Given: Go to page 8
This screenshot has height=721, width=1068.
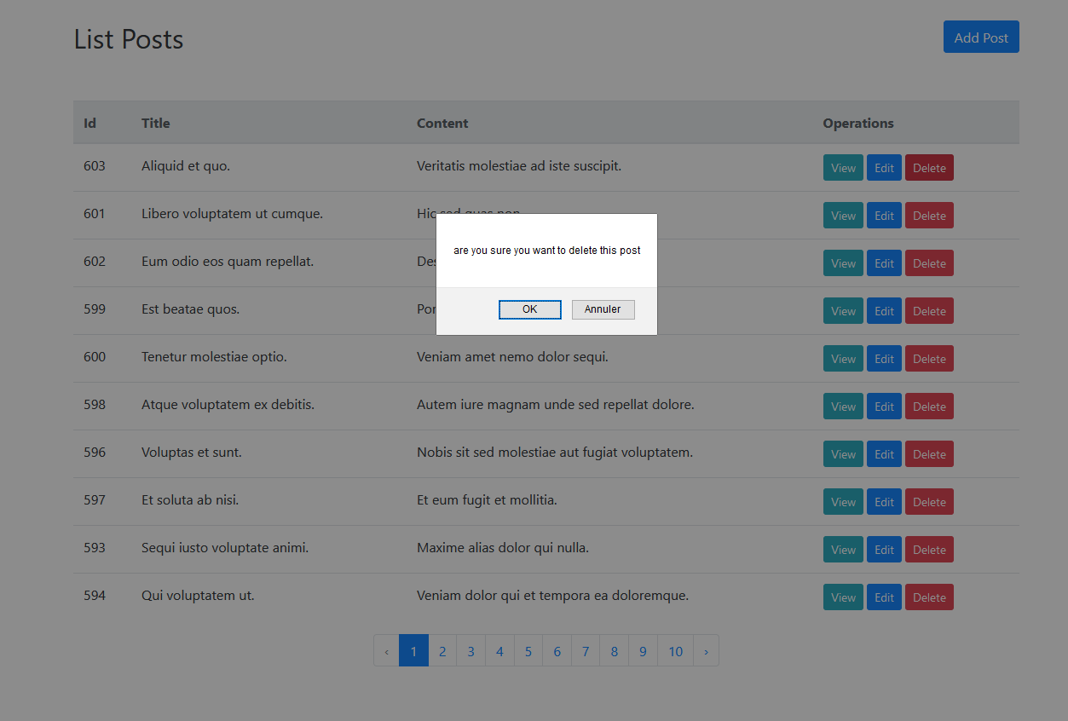Looking at the screenshot, I should [614, 651].
